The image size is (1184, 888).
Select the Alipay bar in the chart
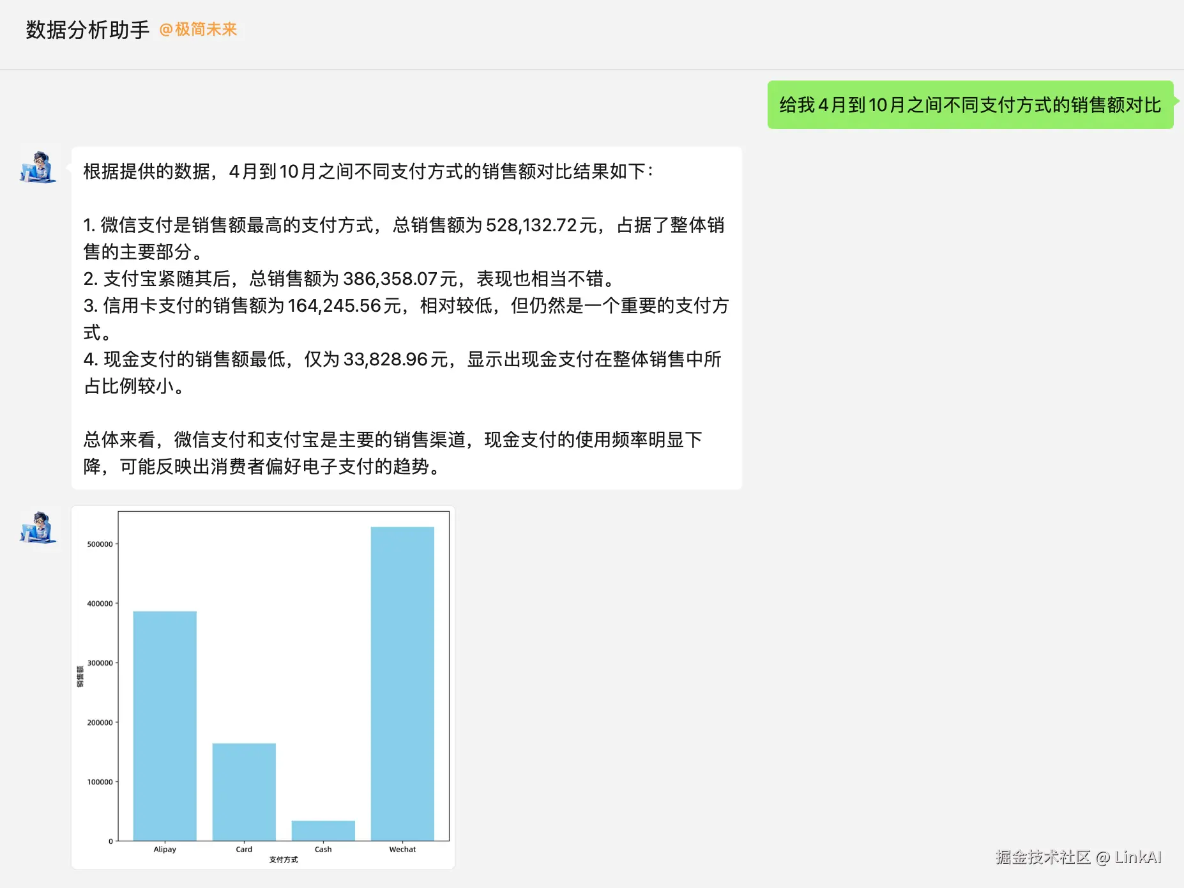(165, 725)
